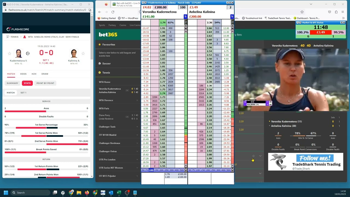
Task: Switch to the Flashscore ODDS tab
Action: tap(23, 74)
